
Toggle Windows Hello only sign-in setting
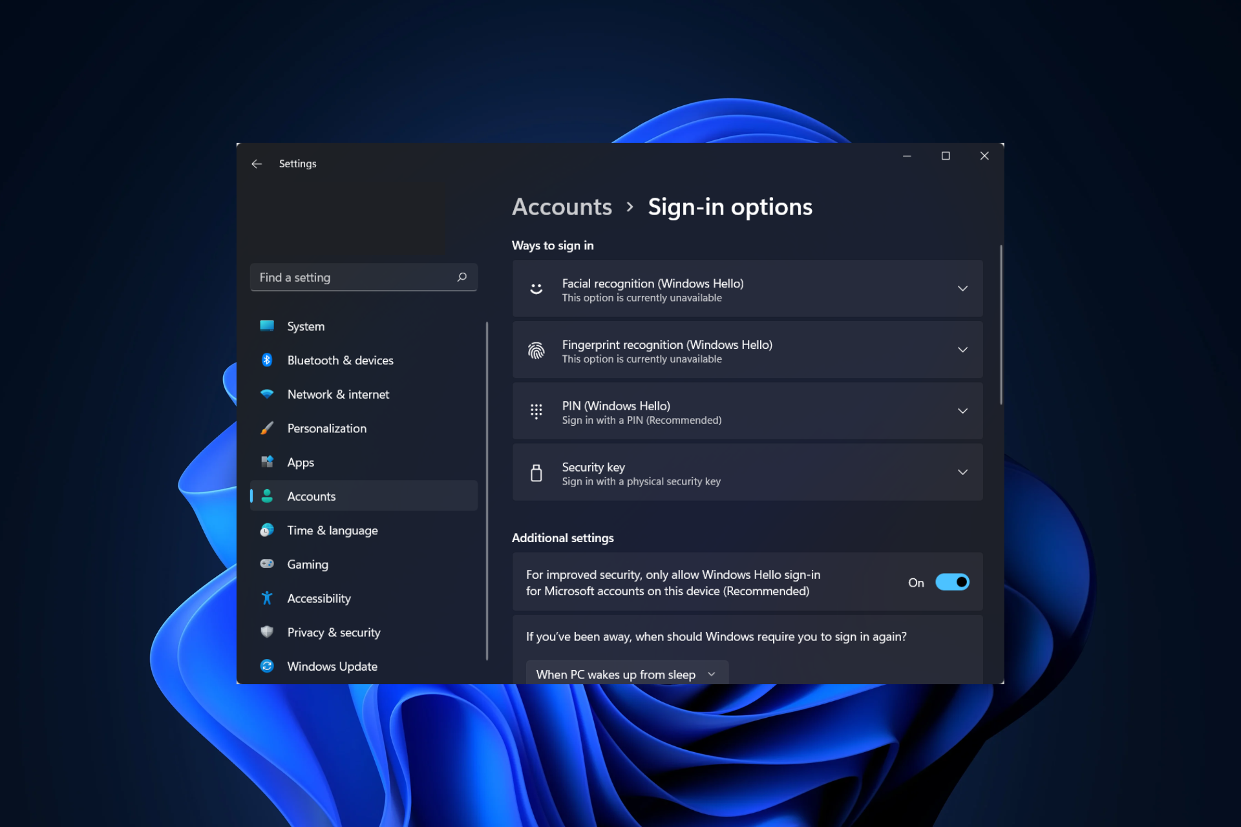tap(952, 581)
